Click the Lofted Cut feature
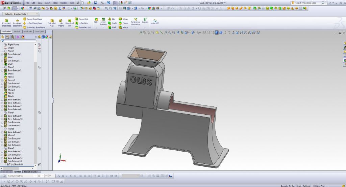The image size is (346, 187). 82,23
